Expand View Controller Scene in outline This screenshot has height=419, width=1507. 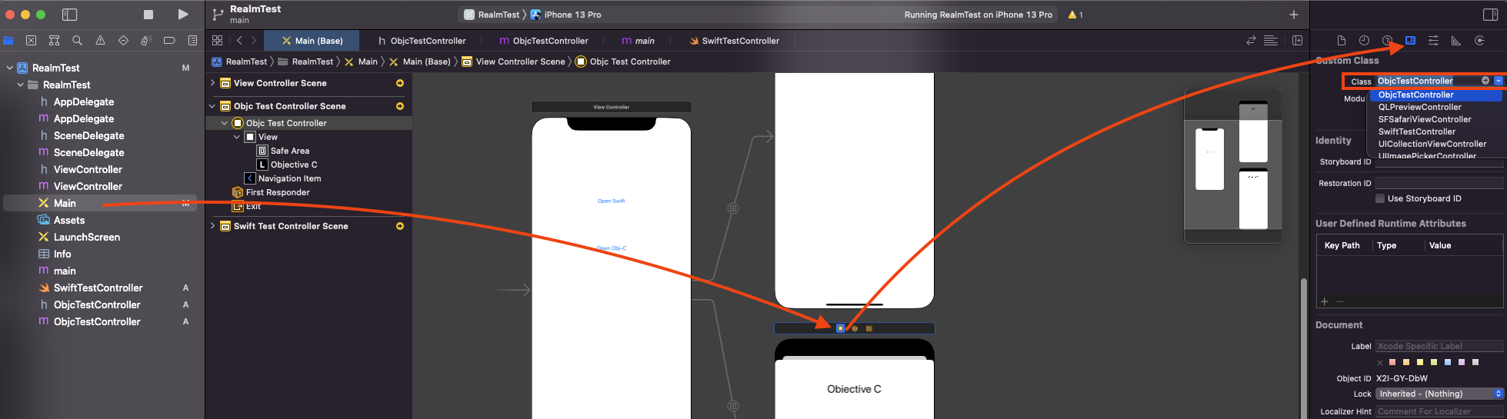212,83
